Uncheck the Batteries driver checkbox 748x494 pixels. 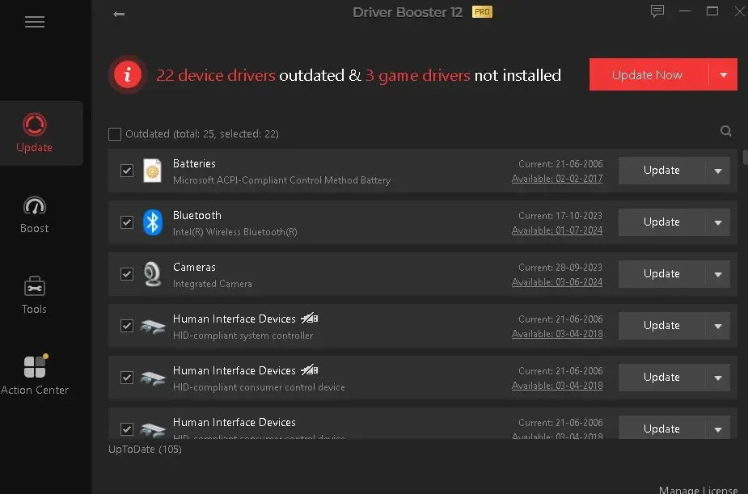point(127,171)
